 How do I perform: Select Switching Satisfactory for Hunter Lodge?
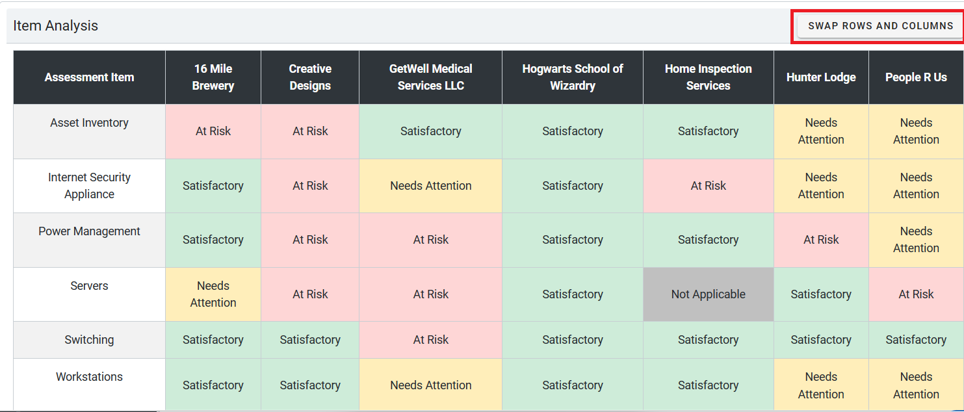(822, 340)
